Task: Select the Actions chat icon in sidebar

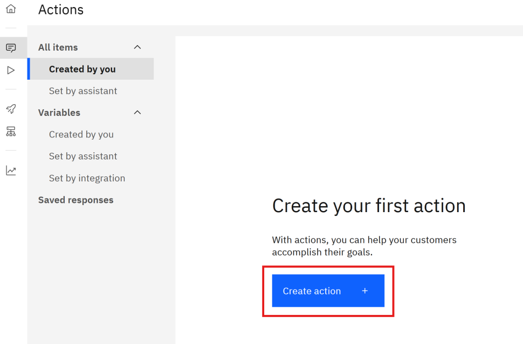Action: click(x=11, y=48)
